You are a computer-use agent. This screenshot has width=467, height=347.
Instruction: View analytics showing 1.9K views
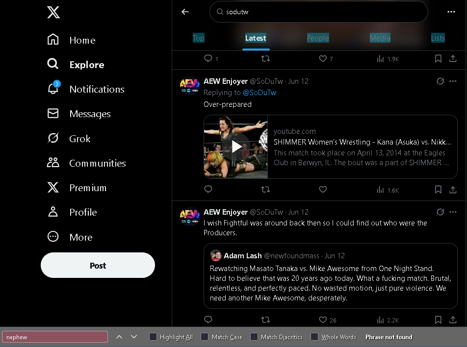click(388, 59)
